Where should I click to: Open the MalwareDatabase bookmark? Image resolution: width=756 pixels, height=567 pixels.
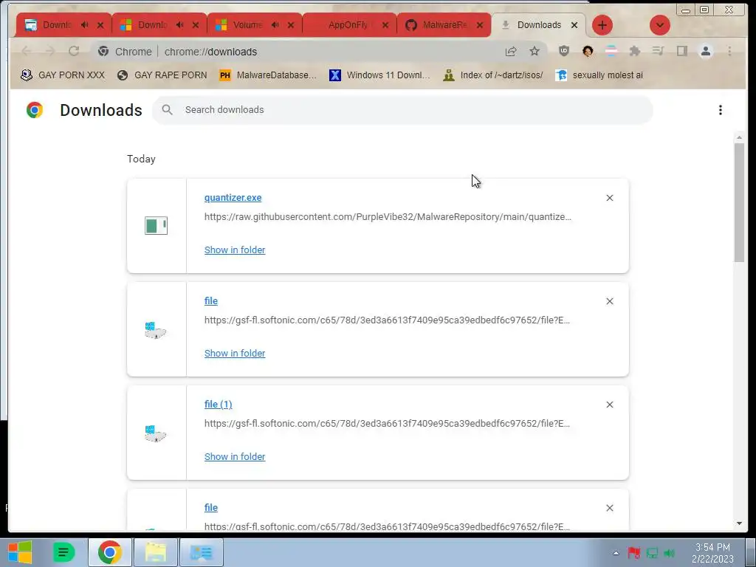point(267,75)
